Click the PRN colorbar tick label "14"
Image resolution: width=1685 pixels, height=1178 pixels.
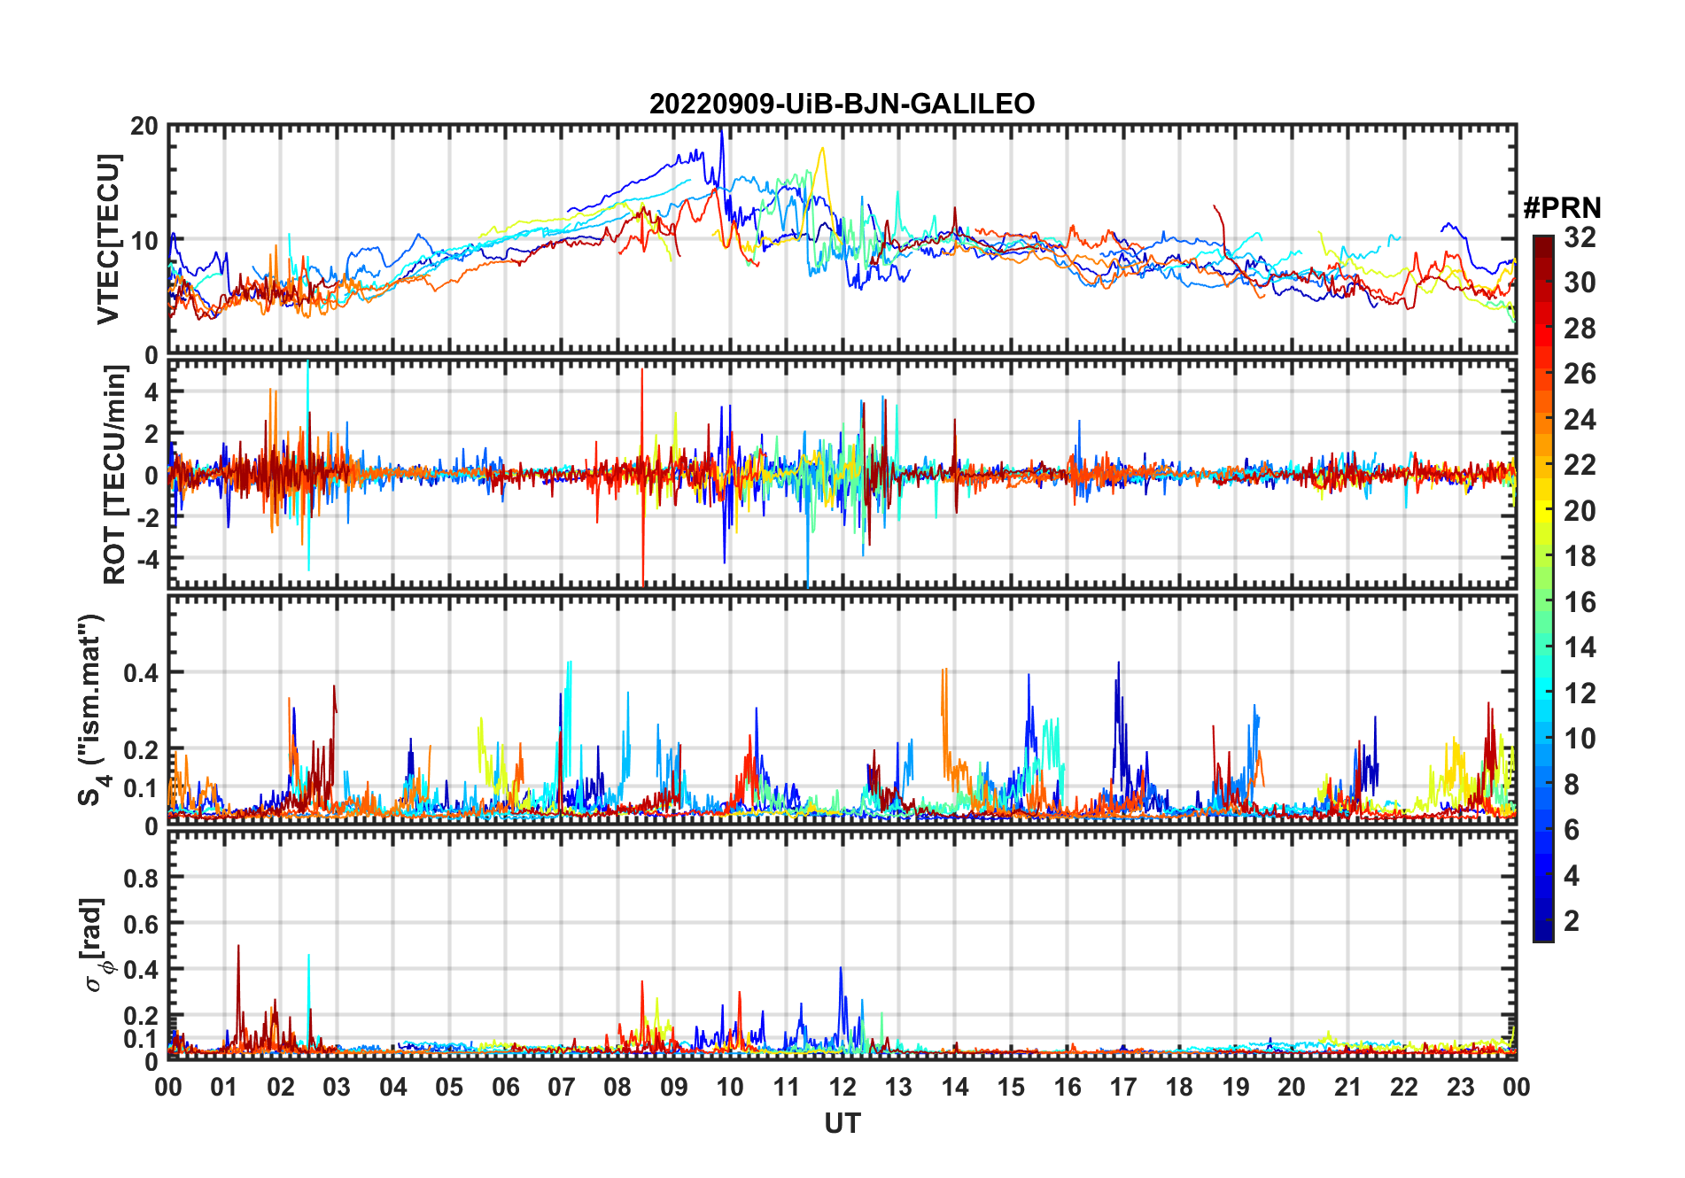pos(1580,647)
